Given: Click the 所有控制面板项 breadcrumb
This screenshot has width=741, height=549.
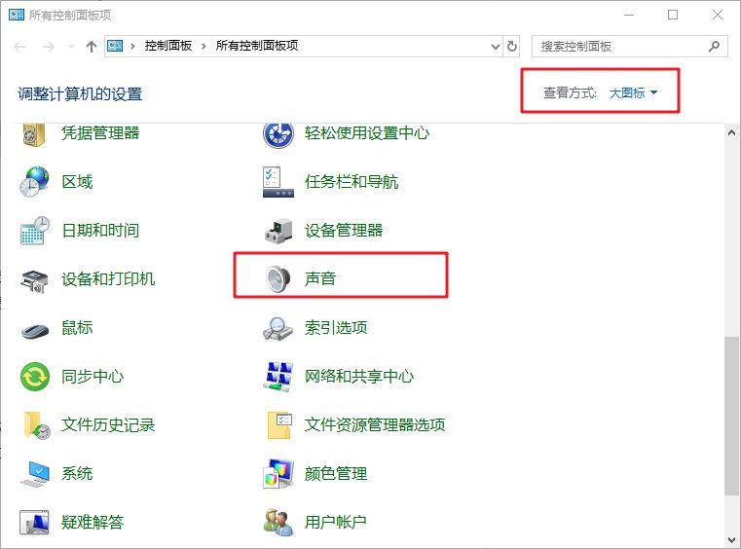Looking at the screenshot, I should pos(257,46).
